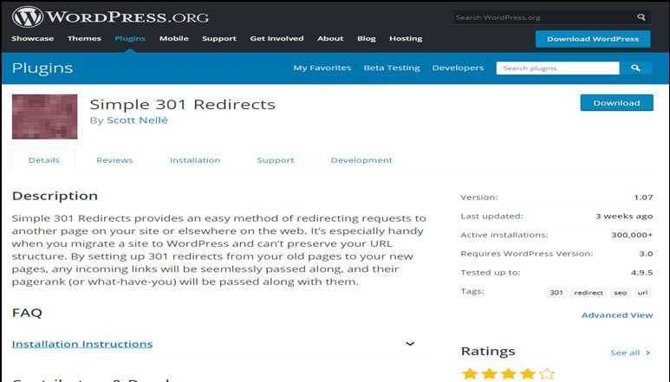Open author Scott Nellé link
Viewport: 670px width, 382px height.
point(137,120)
